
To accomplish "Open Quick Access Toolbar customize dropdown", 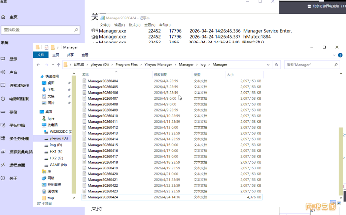I will point(57,47).
